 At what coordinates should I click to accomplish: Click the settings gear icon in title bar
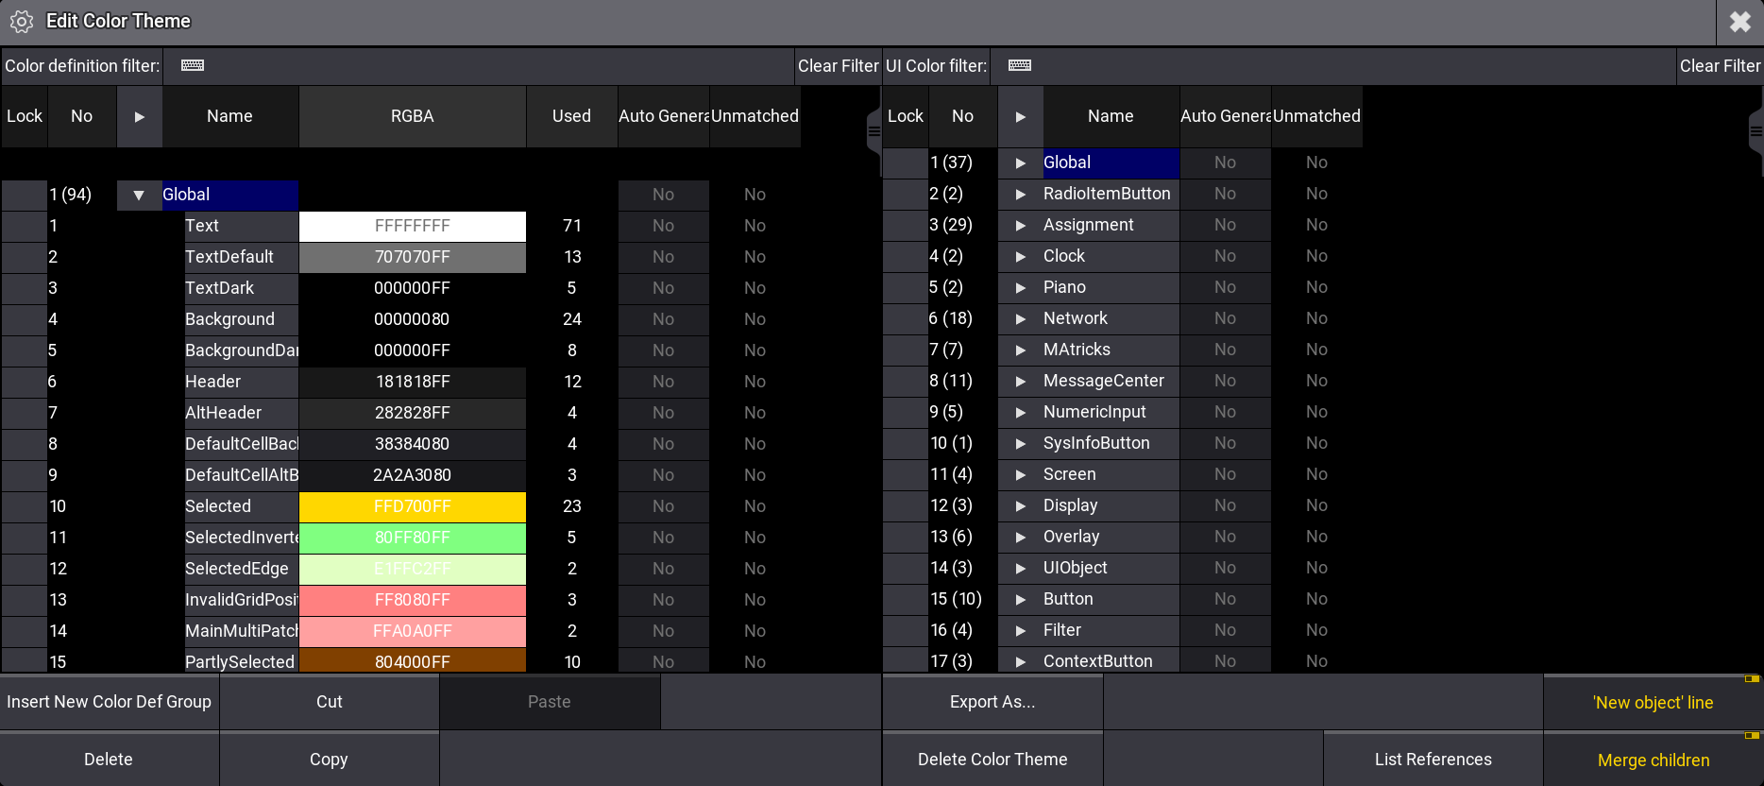(22, 22)
